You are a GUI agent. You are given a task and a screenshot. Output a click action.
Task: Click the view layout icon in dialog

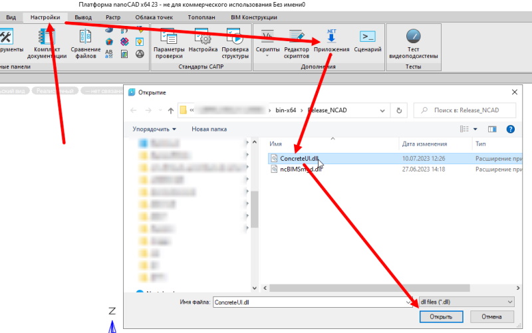click(464, 129)
